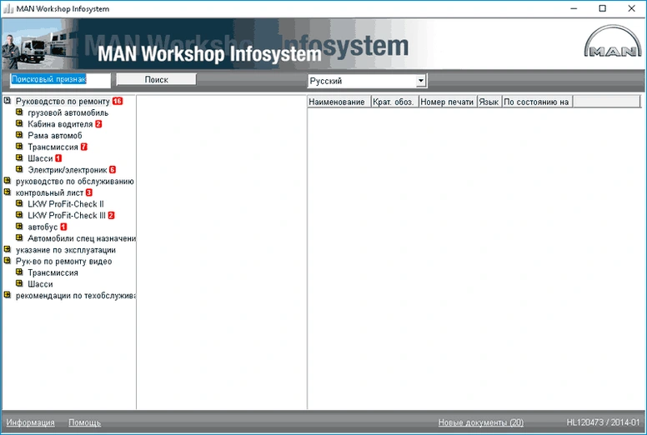Click the application icon in the title bar

(x=8, y=8)
